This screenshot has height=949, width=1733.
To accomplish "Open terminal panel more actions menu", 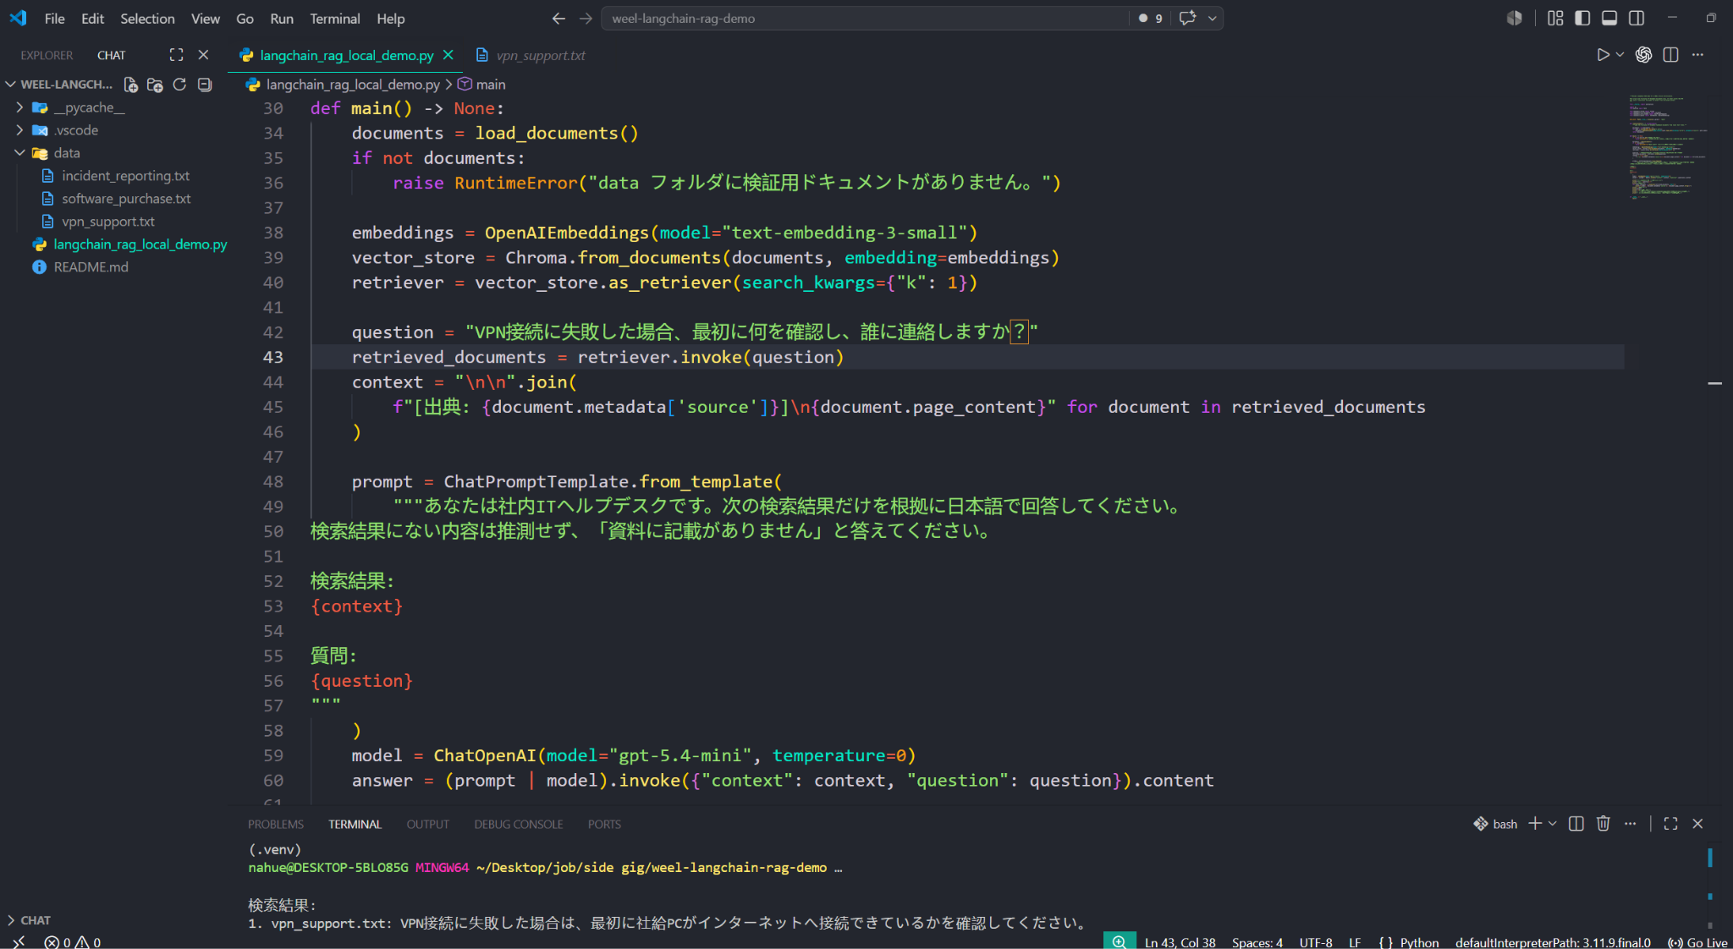I will [1630, 824].
